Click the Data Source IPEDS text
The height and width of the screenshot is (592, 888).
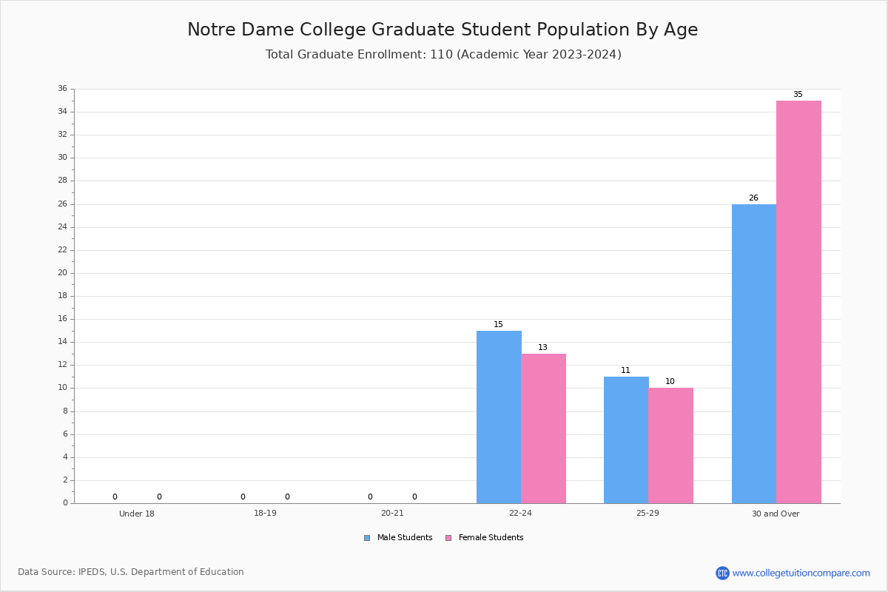131,572
